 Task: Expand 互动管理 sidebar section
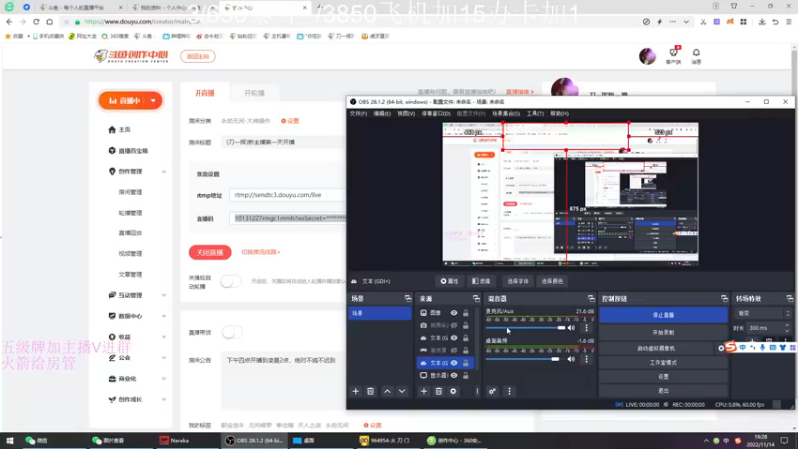pyautogui.click(x=164, y=295)
